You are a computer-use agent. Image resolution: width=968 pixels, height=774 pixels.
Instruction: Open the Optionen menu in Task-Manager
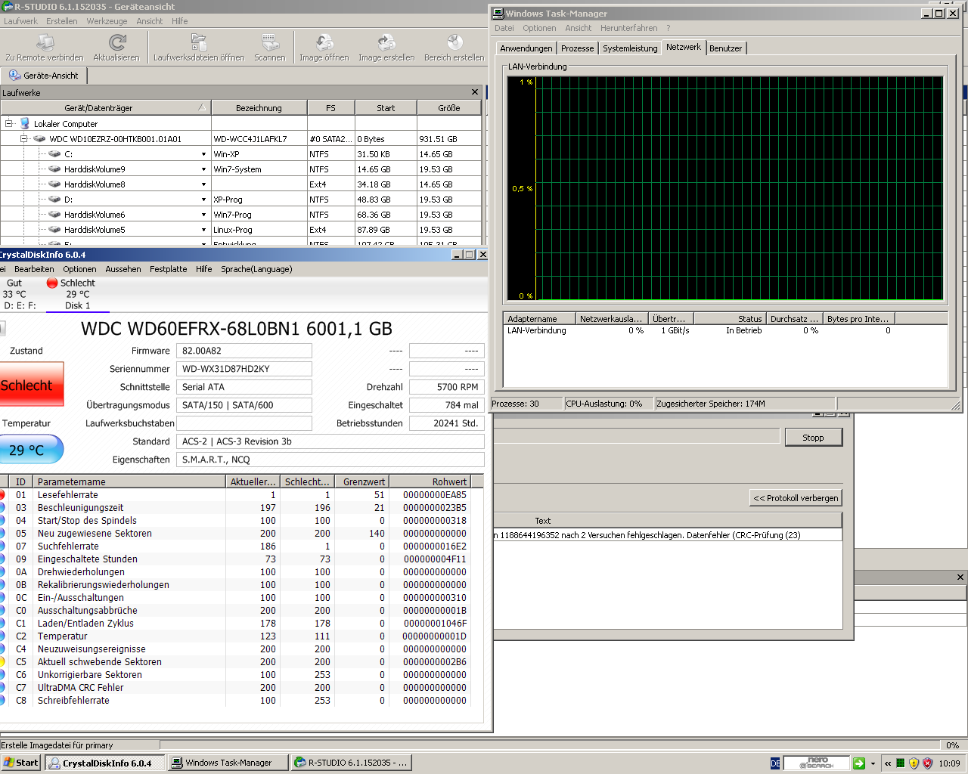[539, 28]
